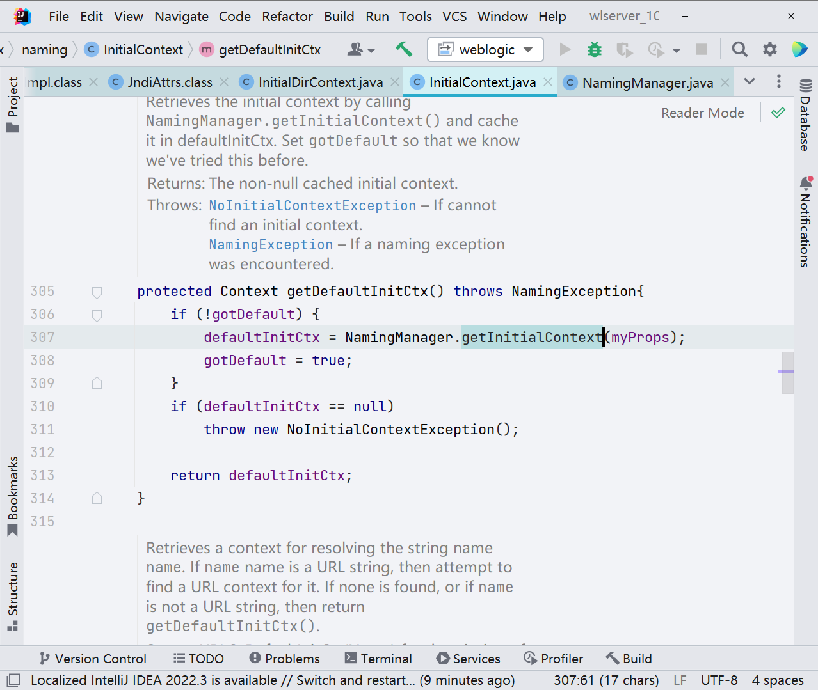
Task: Open the Tools menu
Action: click(x=415, y=17)
